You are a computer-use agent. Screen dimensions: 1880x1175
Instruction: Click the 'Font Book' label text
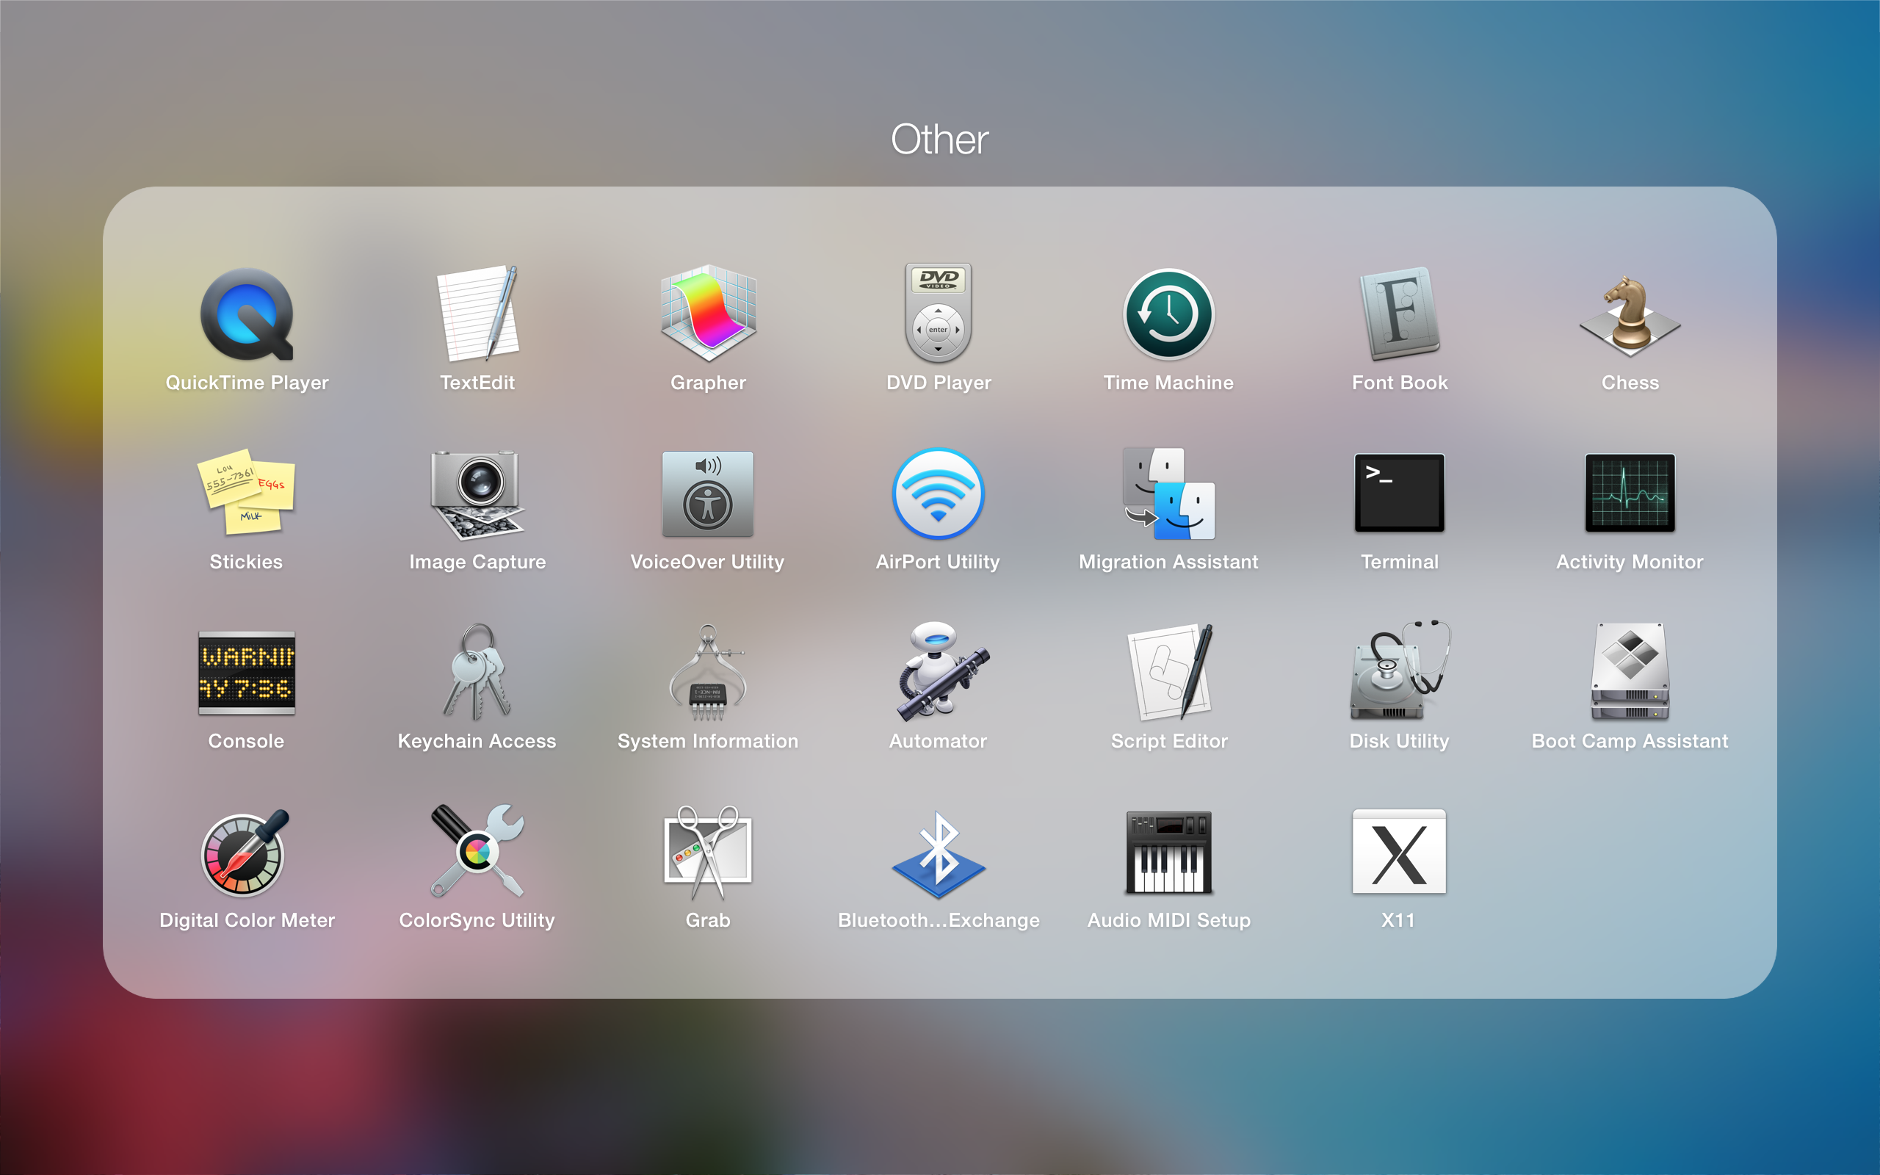click(x=1399, y=383)
